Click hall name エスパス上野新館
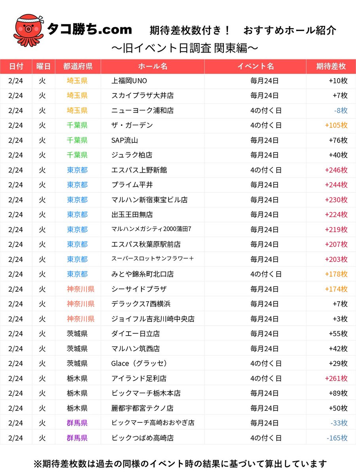The image size is (356, 475). pyautogui.click(x=139, y=170)
